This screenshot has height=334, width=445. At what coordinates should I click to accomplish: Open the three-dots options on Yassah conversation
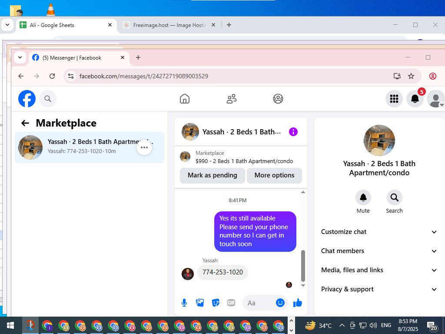[x=144, y=147]
